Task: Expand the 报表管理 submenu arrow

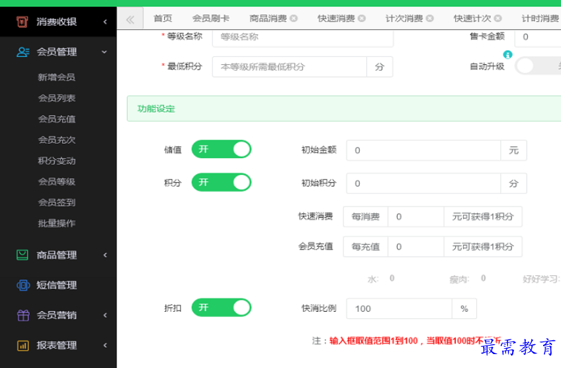Action: pos(105,345)
